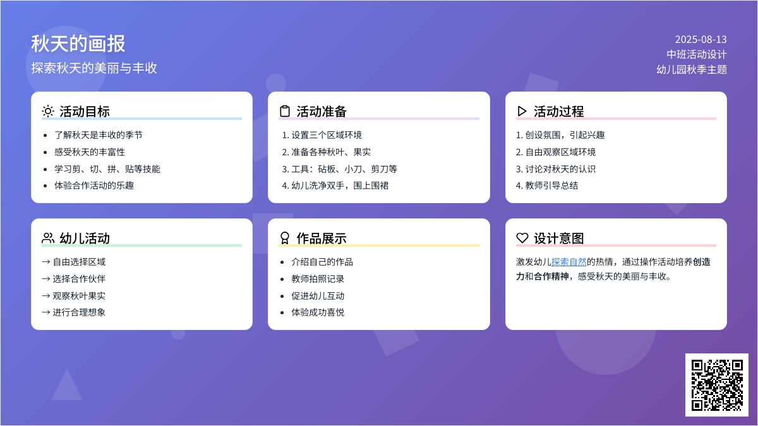
Task: Click the 作品展示 card heading
Action: tap(322, 238)
